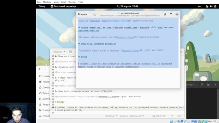Open Загрузки folder in file manager sidebar

44,105
